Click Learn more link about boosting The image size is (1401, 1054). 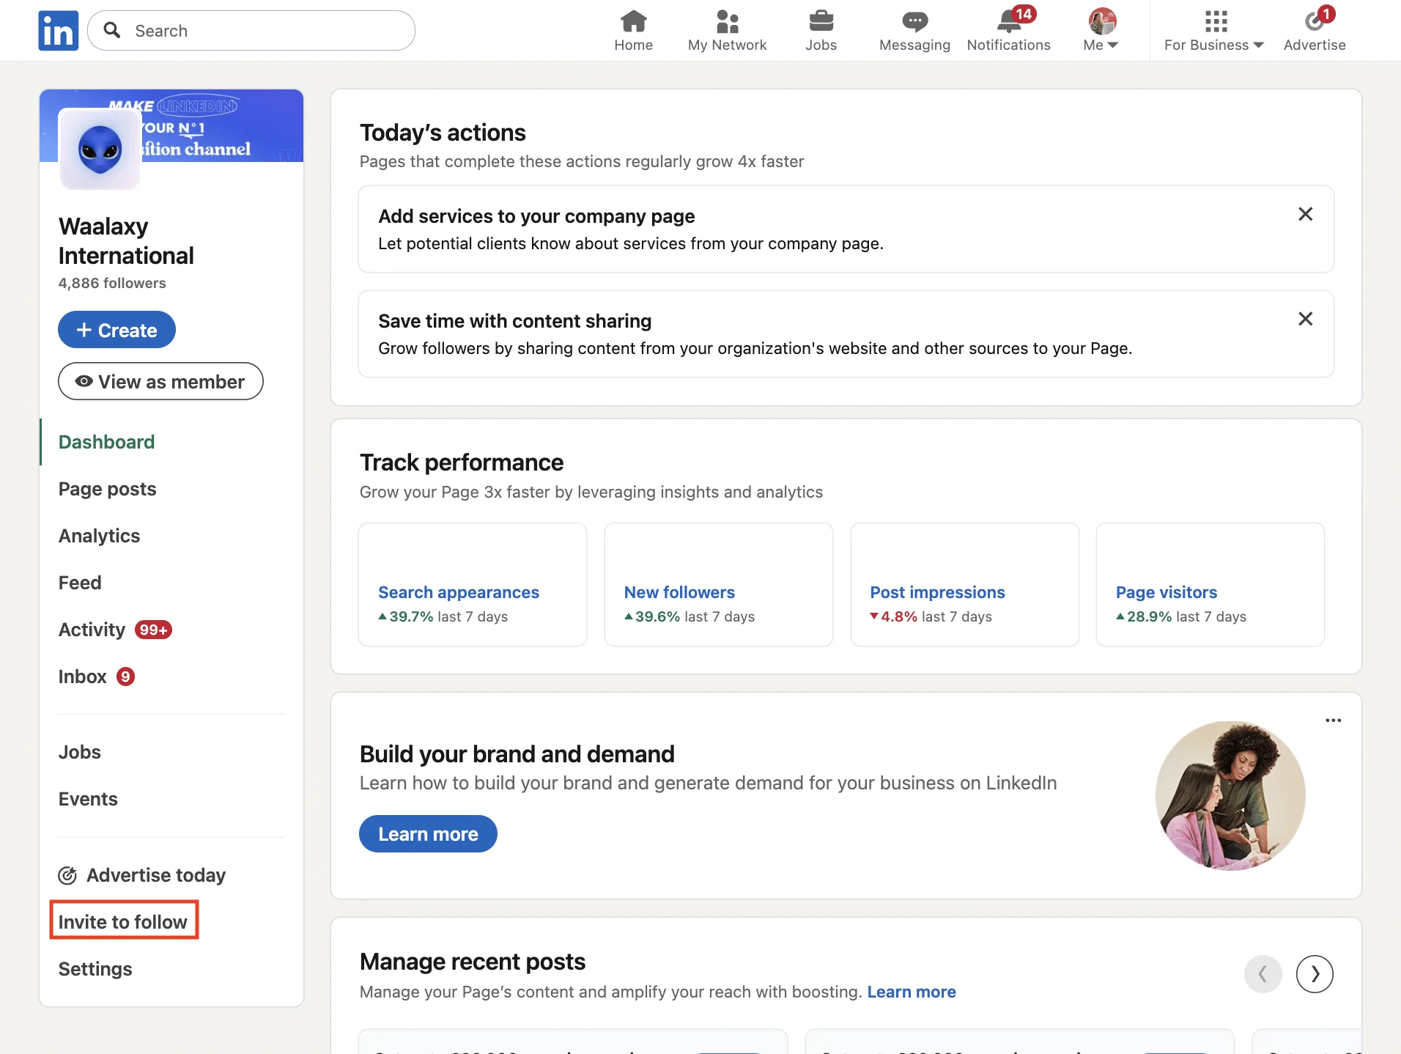[912, 992]
